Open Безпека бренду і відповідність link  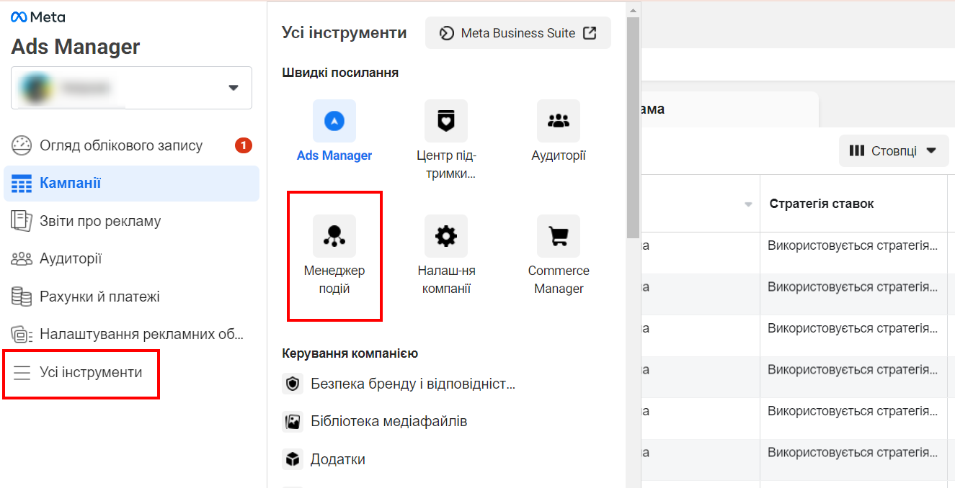[413, 384]
